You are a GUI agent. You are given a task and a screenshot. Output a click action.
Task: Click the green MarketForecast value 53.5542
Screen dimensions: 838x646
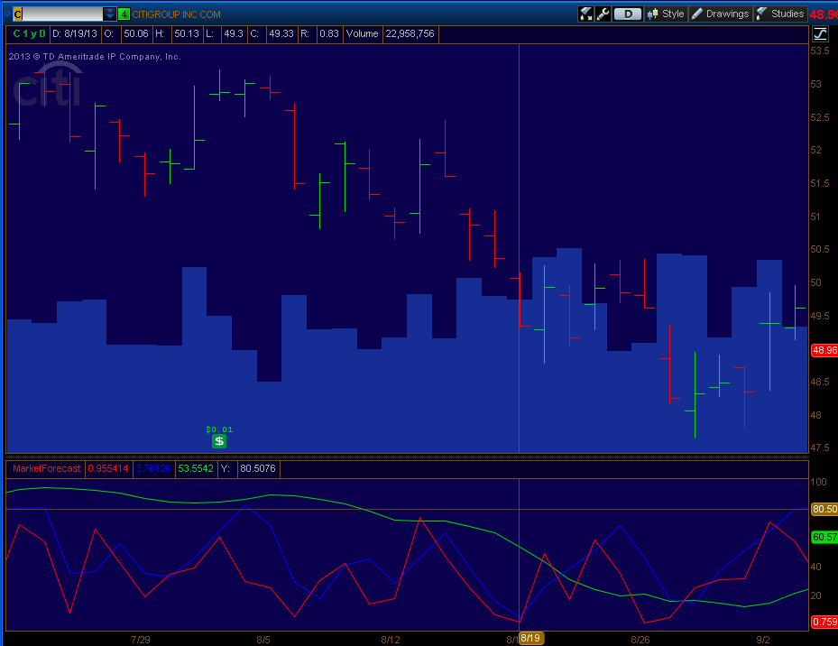[196, 468]
